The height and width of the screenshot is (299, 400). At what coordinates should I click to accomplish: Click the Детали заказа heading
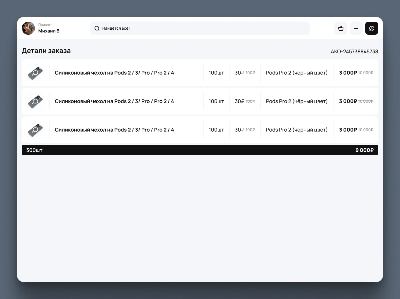[x=46, y=51]
